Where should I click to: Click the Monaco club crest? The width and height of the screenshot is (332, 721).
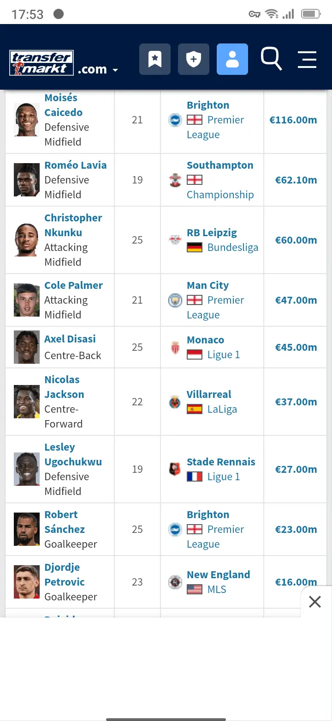pos(175,347)
